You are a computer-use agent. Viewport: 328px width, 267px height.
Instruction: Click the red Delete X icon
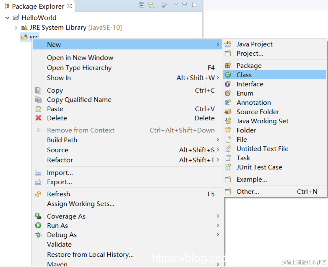38,118
